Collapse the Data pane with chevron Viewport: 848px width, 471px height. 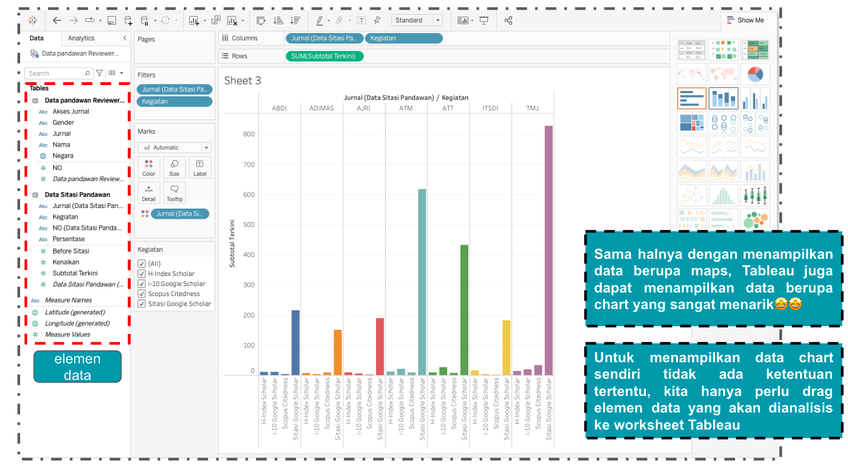point(124,38)
